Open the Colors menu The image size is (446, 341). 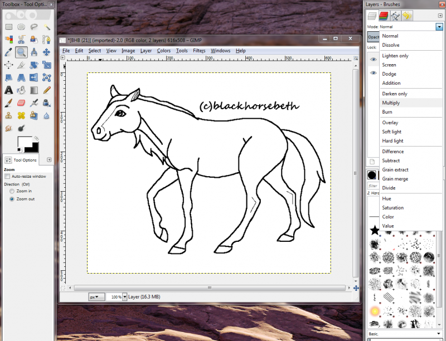click(164, 51)
